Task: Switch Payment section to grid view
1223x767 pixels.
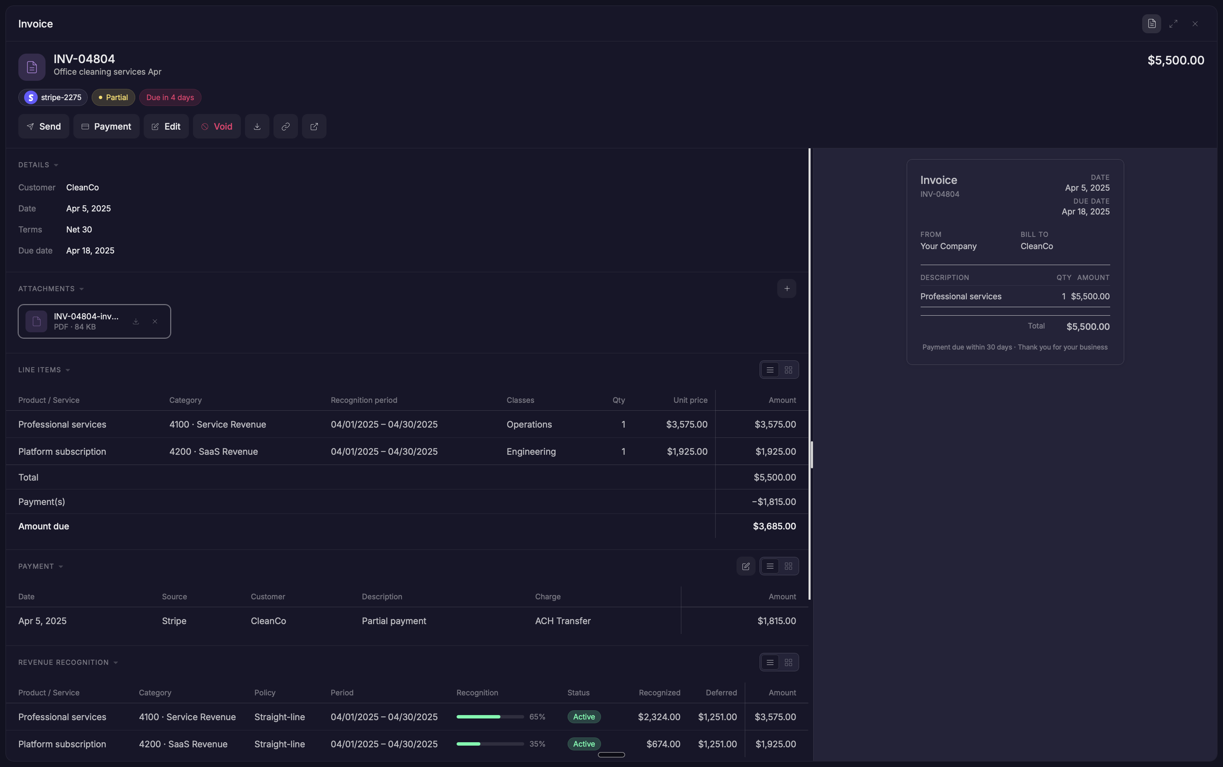Action: point(788,566)
